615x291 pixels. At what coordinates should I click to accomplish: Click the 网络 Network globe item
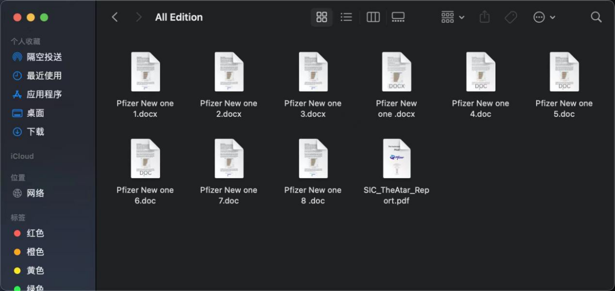pos(35,193)
